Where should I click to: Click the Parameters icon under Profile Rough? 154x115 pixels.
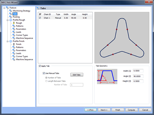point(14,29)
